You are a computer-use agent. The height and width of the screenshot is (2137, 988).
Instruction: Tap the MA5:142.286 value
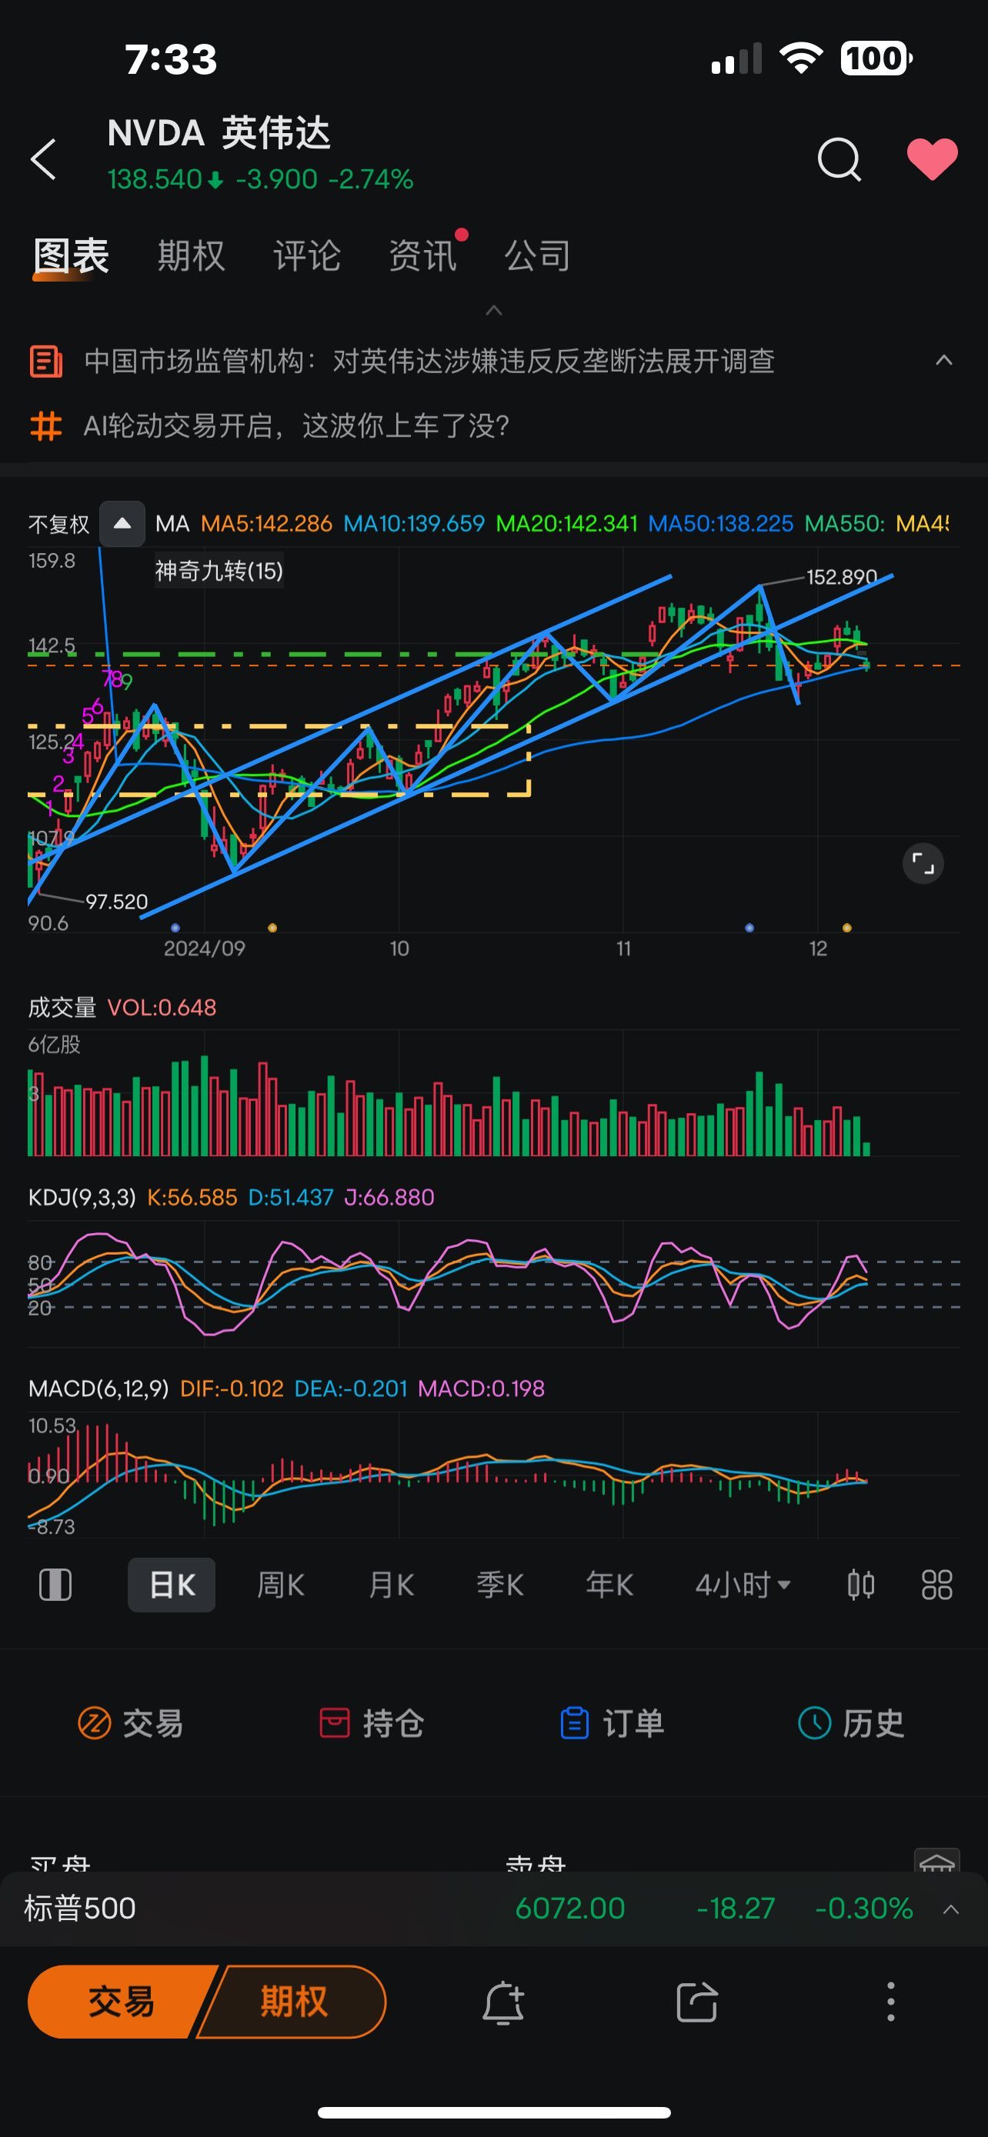click(266, 523)
